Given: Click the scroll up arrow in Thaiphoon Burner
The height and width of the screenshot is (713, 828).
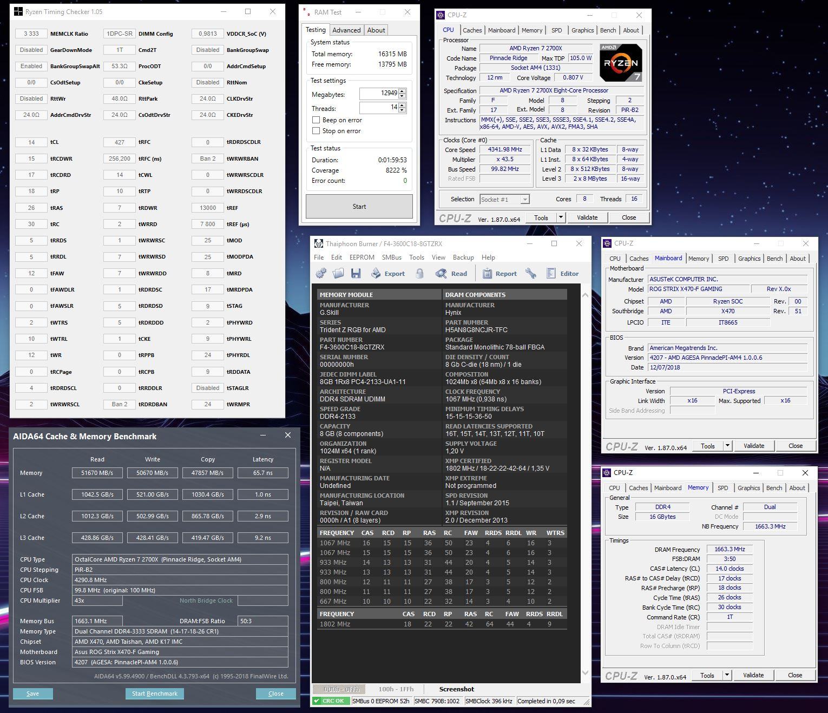Looking at the screenshot, I should 584,295.
